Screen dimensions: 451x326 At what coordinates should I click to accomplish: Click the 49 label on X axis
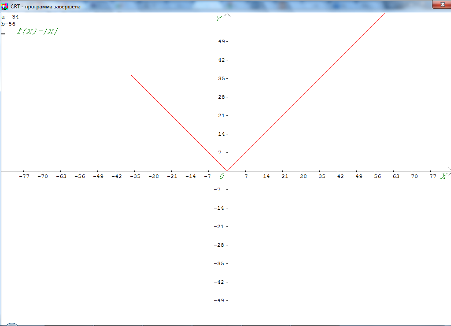point(359,176)
